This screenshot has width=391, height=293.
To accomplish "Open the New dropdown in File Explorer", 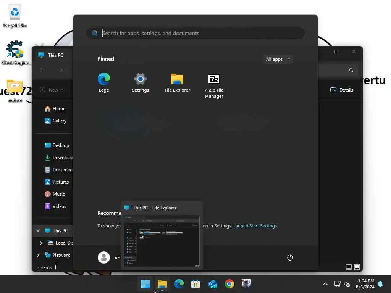I will coord(52,90).
